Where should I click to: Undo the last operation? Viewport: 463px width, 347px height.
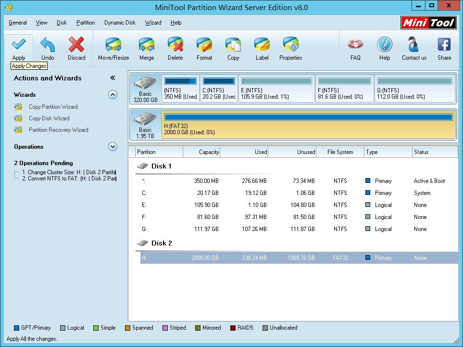(48, 49)
